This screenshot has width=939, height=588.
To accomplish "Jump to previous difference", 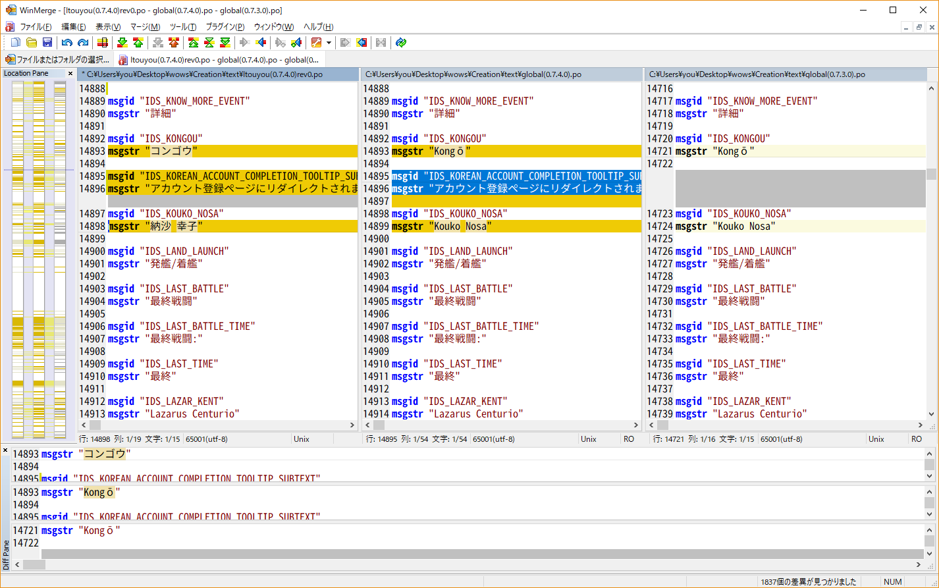I will tap(138, 43).
